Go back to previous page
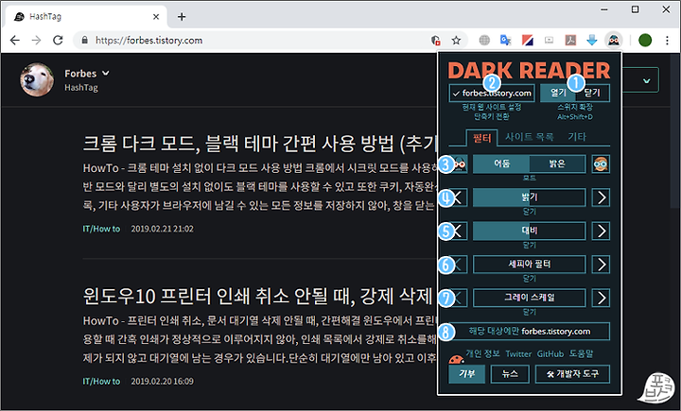 (15, 41)
